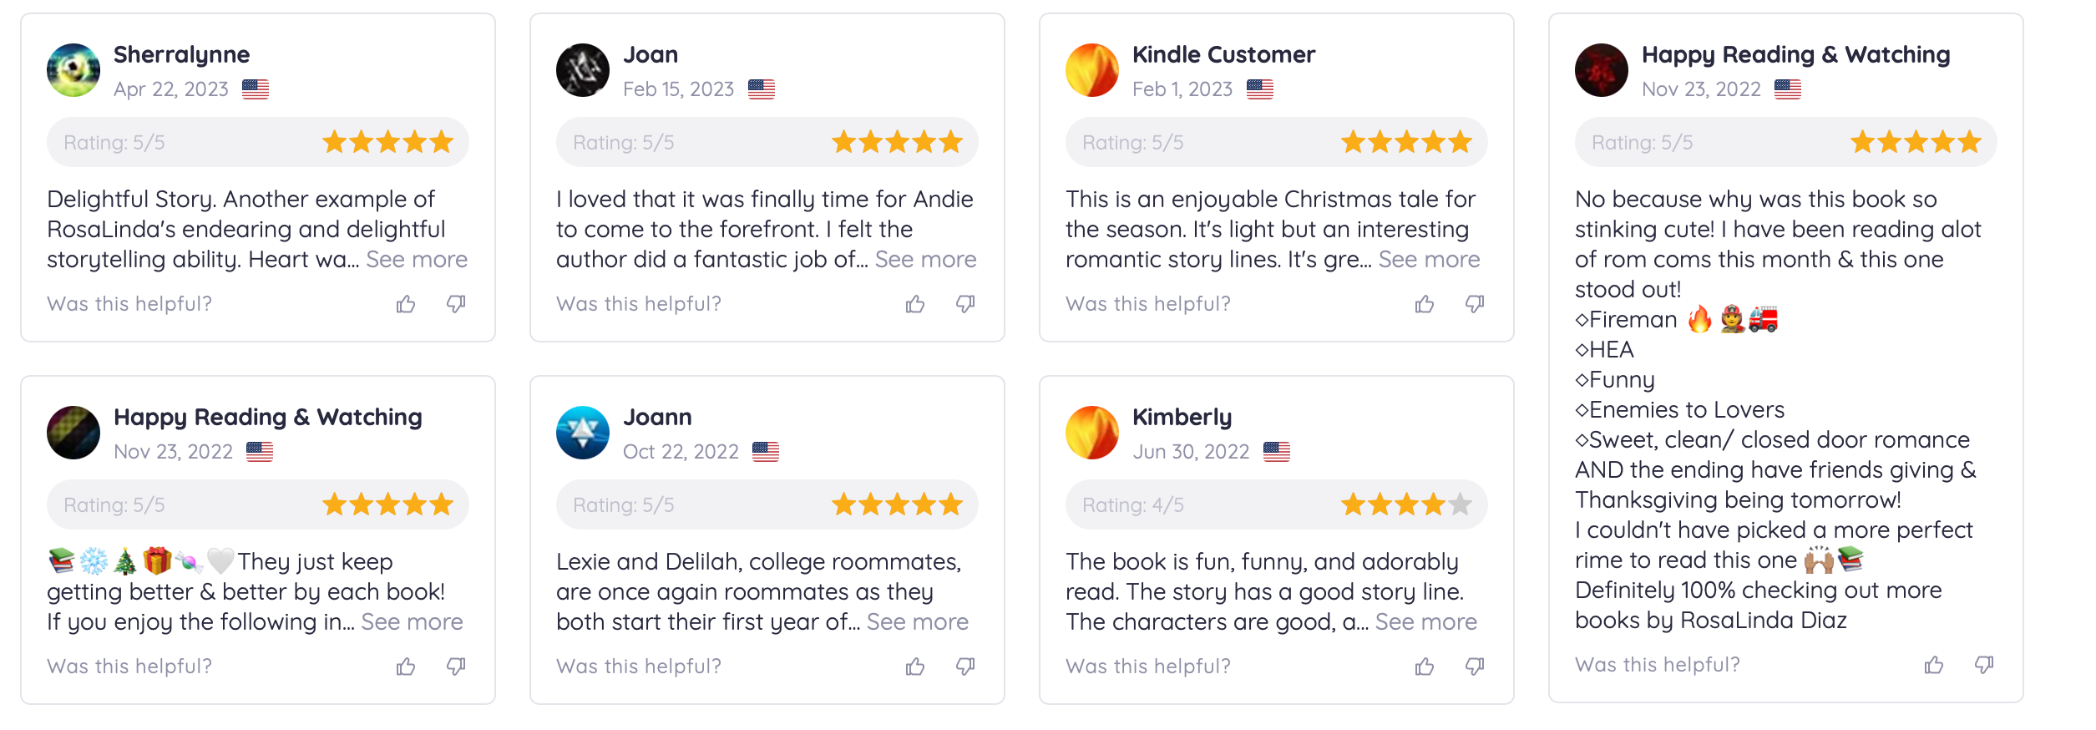The height and width of the screenshot is (730, 2096).
Task: Thumbs up Kindle Customer's review
Action: point(1425,304)
